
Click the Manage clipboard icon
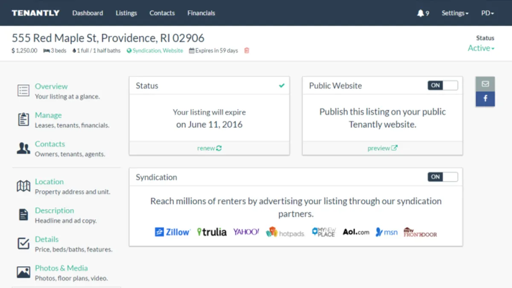[x=23, y=119]
